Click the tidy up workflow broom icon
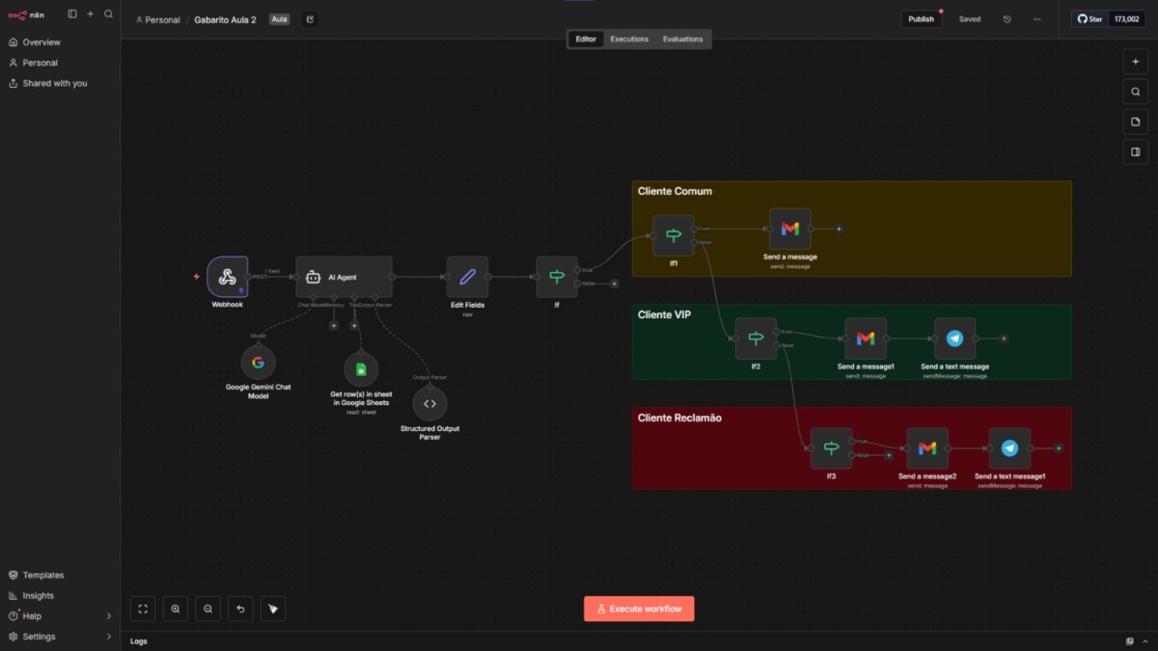This screenshot has height=651, width=1158. 273,609
